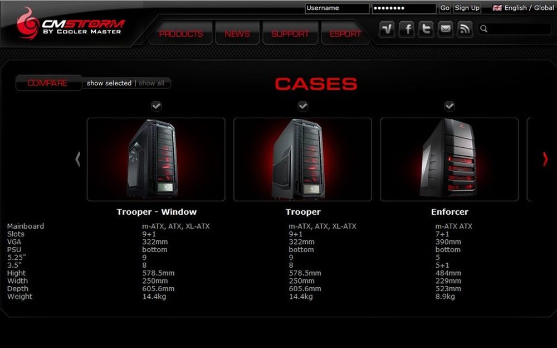The height and width of the screenshot is (348, 557).
Task: Open the PRODUCTS menu
Action: pyautogui.click(x=181, y=34)
